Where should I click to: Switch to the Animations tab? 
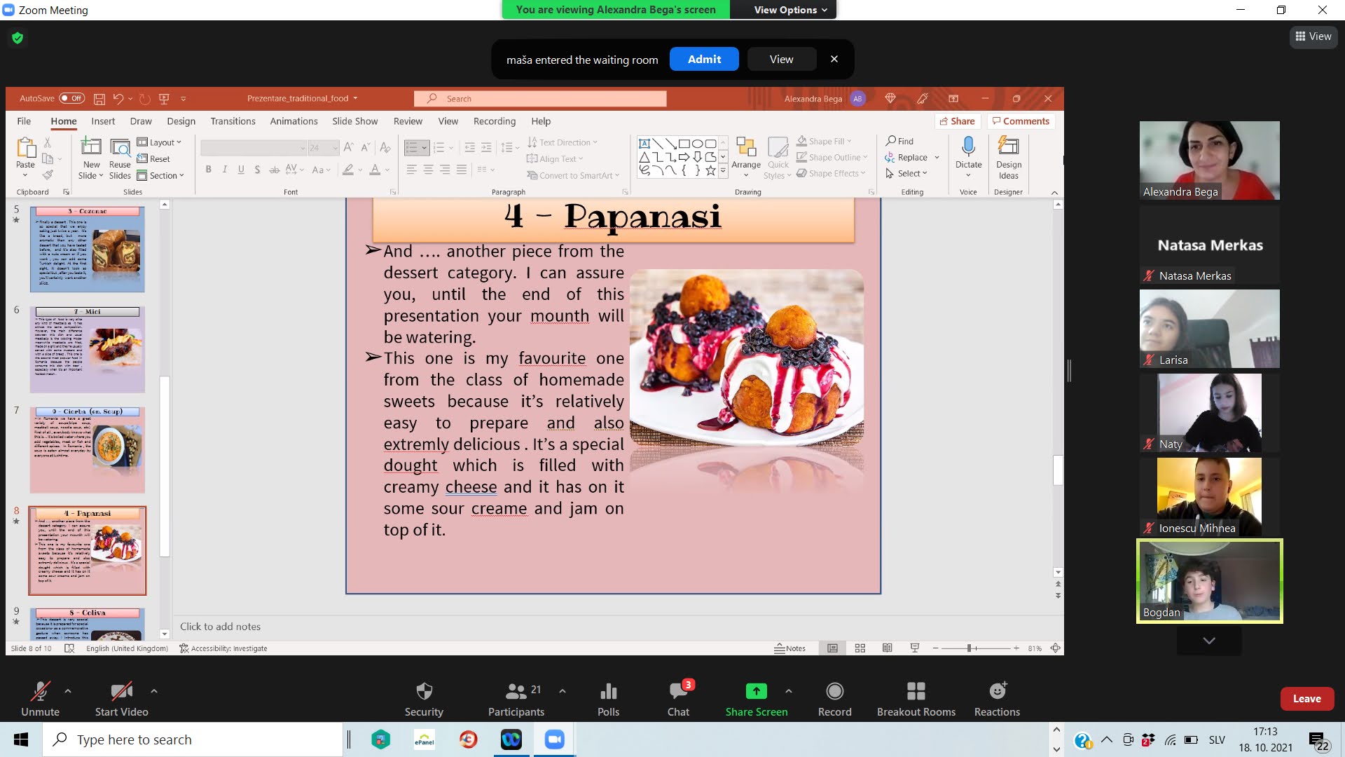point(294,121)
